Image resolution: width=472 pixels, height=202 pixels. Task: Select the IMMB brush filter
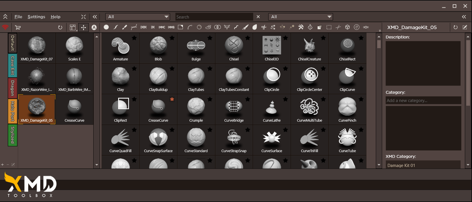(x=171, y=27)
